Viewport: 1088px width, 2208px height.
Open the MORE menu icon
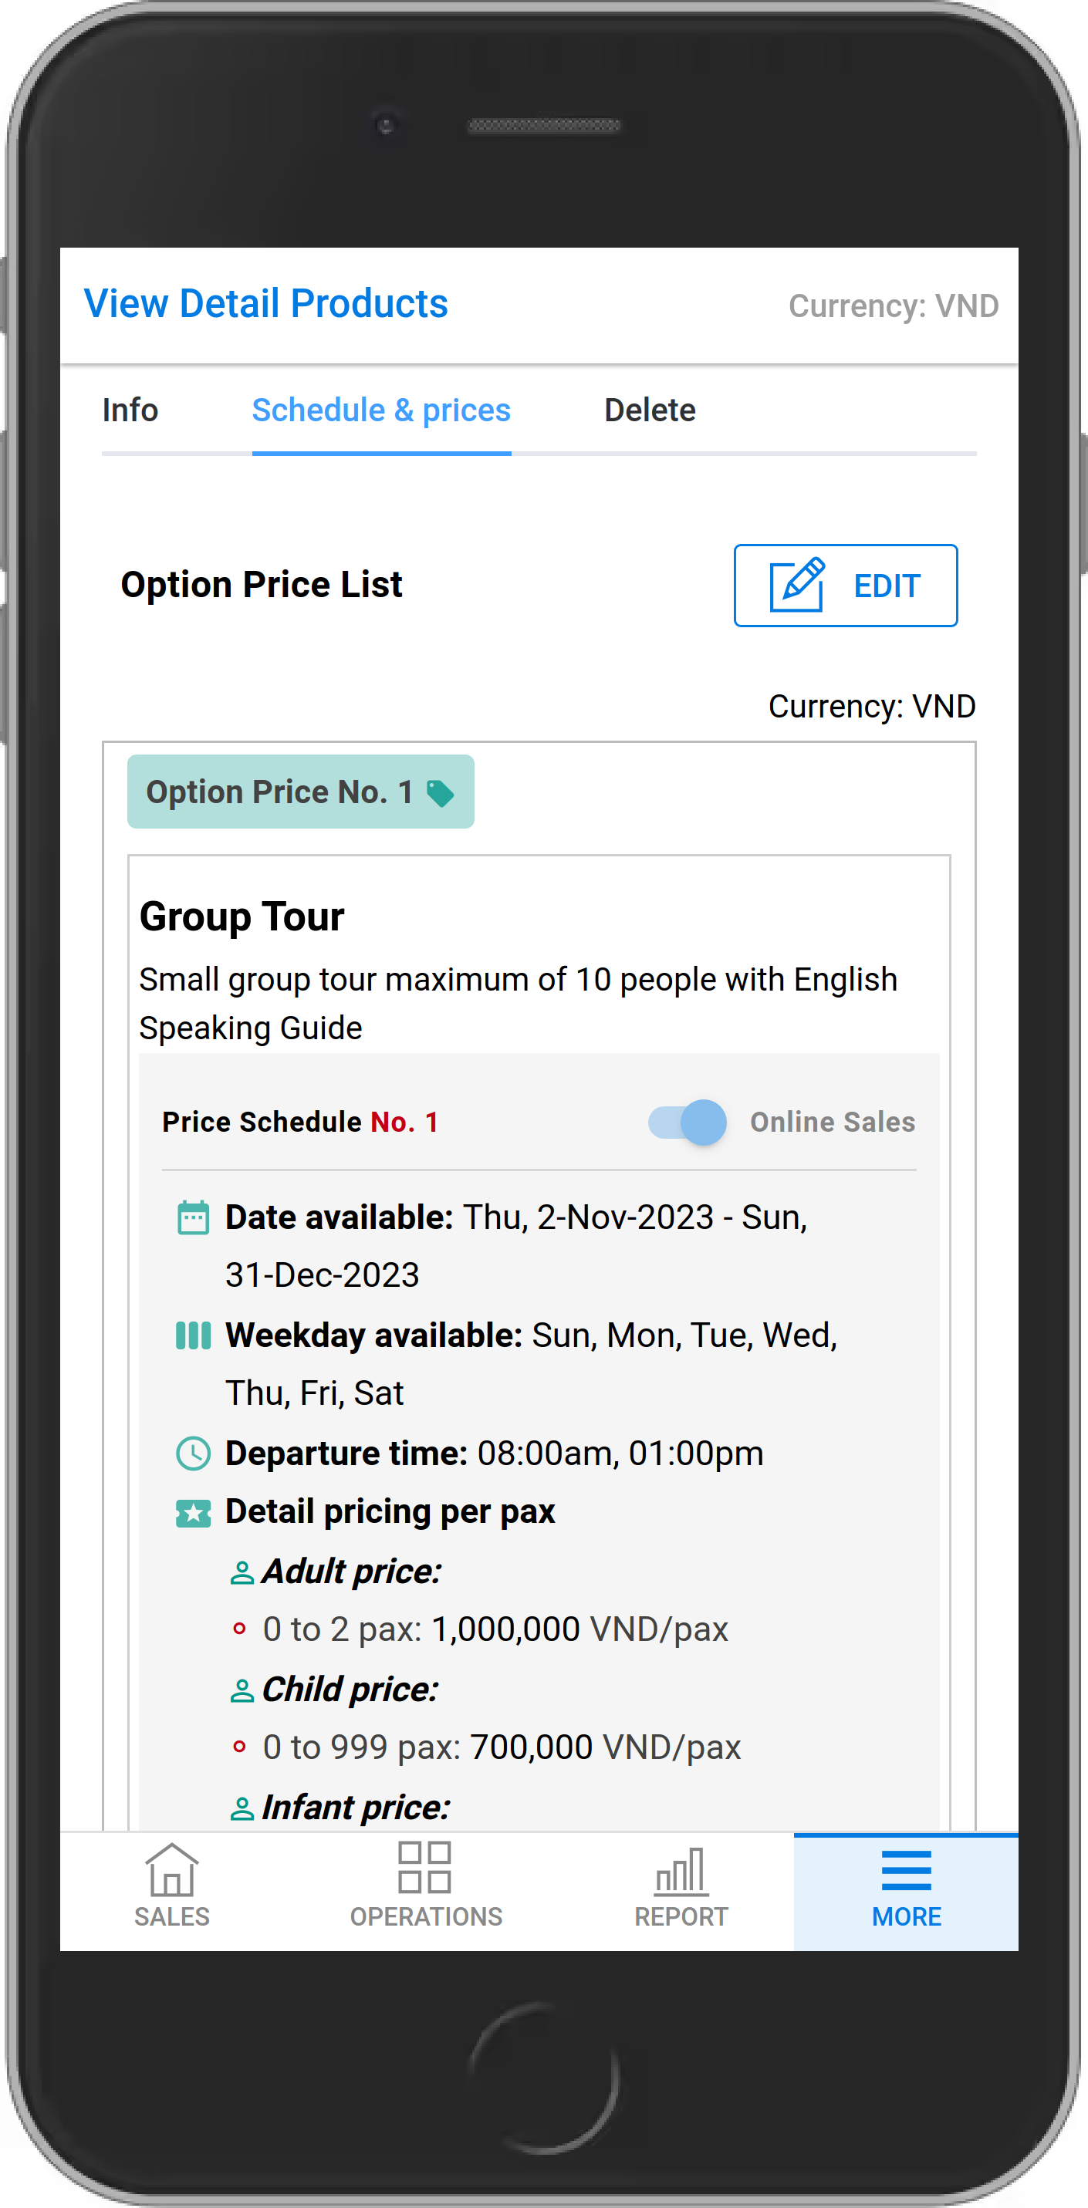coord(905,1869)
